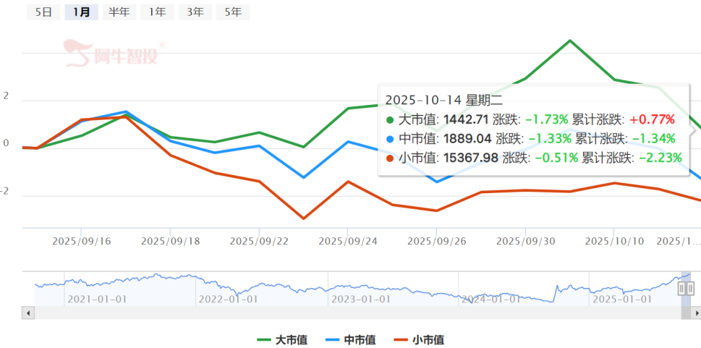Click the green dot beside 大市值 in tooltip
This screenshot has height=348, width=701.
coord(391,119)
